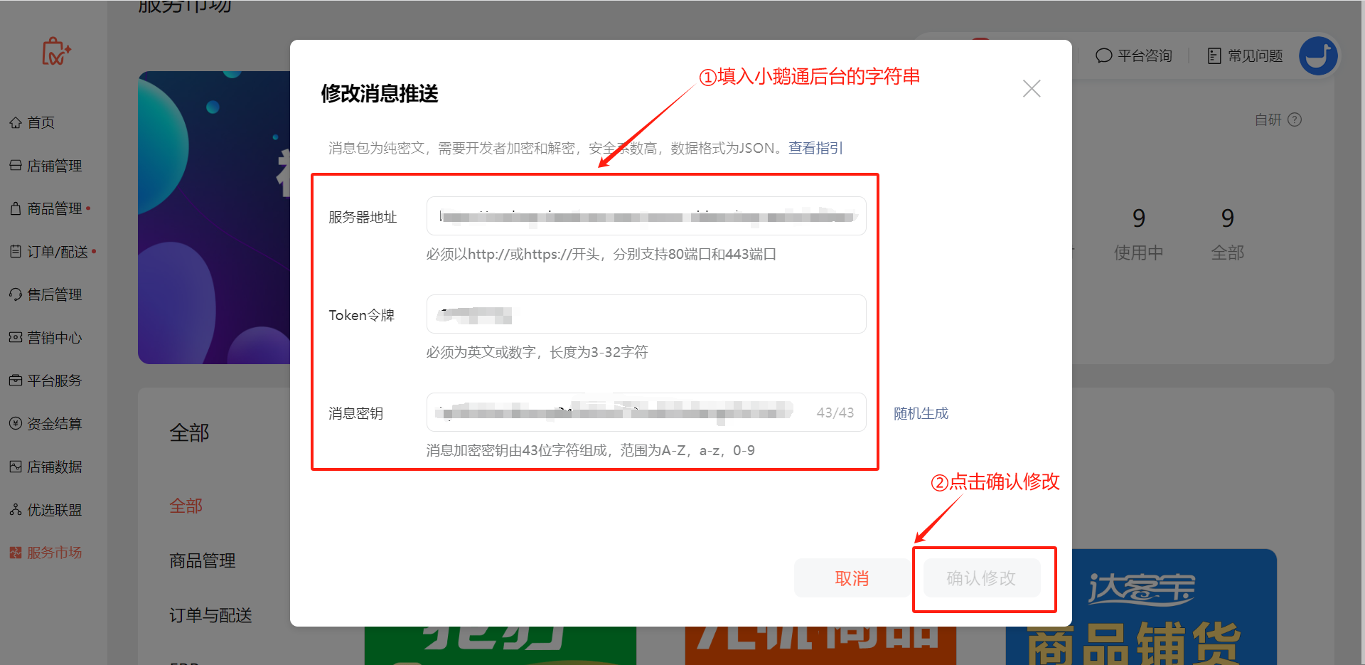Click the 服务器地址 input field
Screen dimensions: 1365x665
click(x=646, y=216)
